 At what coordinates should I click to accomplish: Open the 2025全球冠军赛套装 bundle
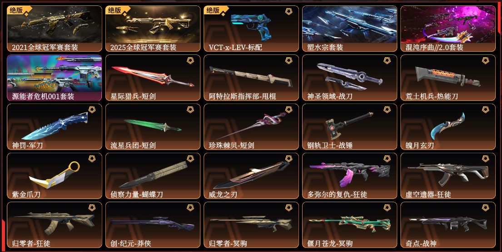pyautogui.click(x=153, y=29)
